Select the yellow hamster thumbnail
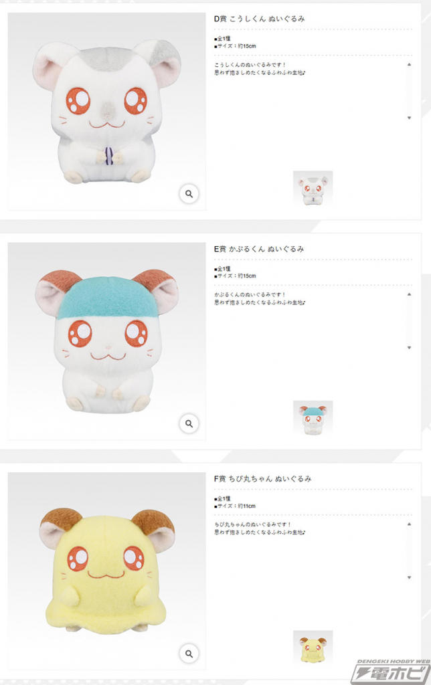Screen dimensions: 431x685 [313, 648]
